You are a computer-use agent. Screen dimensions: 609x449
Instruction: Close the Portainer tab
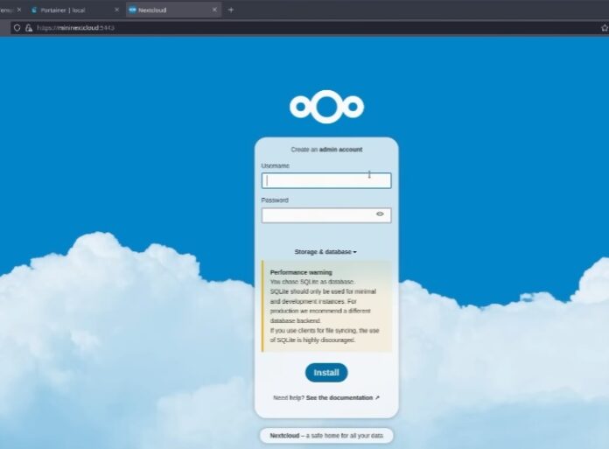click(x=116, y=10)
